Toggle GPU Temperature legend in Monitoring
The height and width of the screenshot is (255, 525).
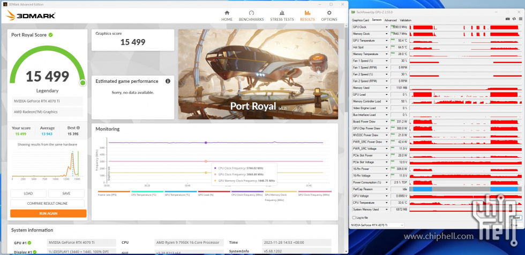coord(181,193)
